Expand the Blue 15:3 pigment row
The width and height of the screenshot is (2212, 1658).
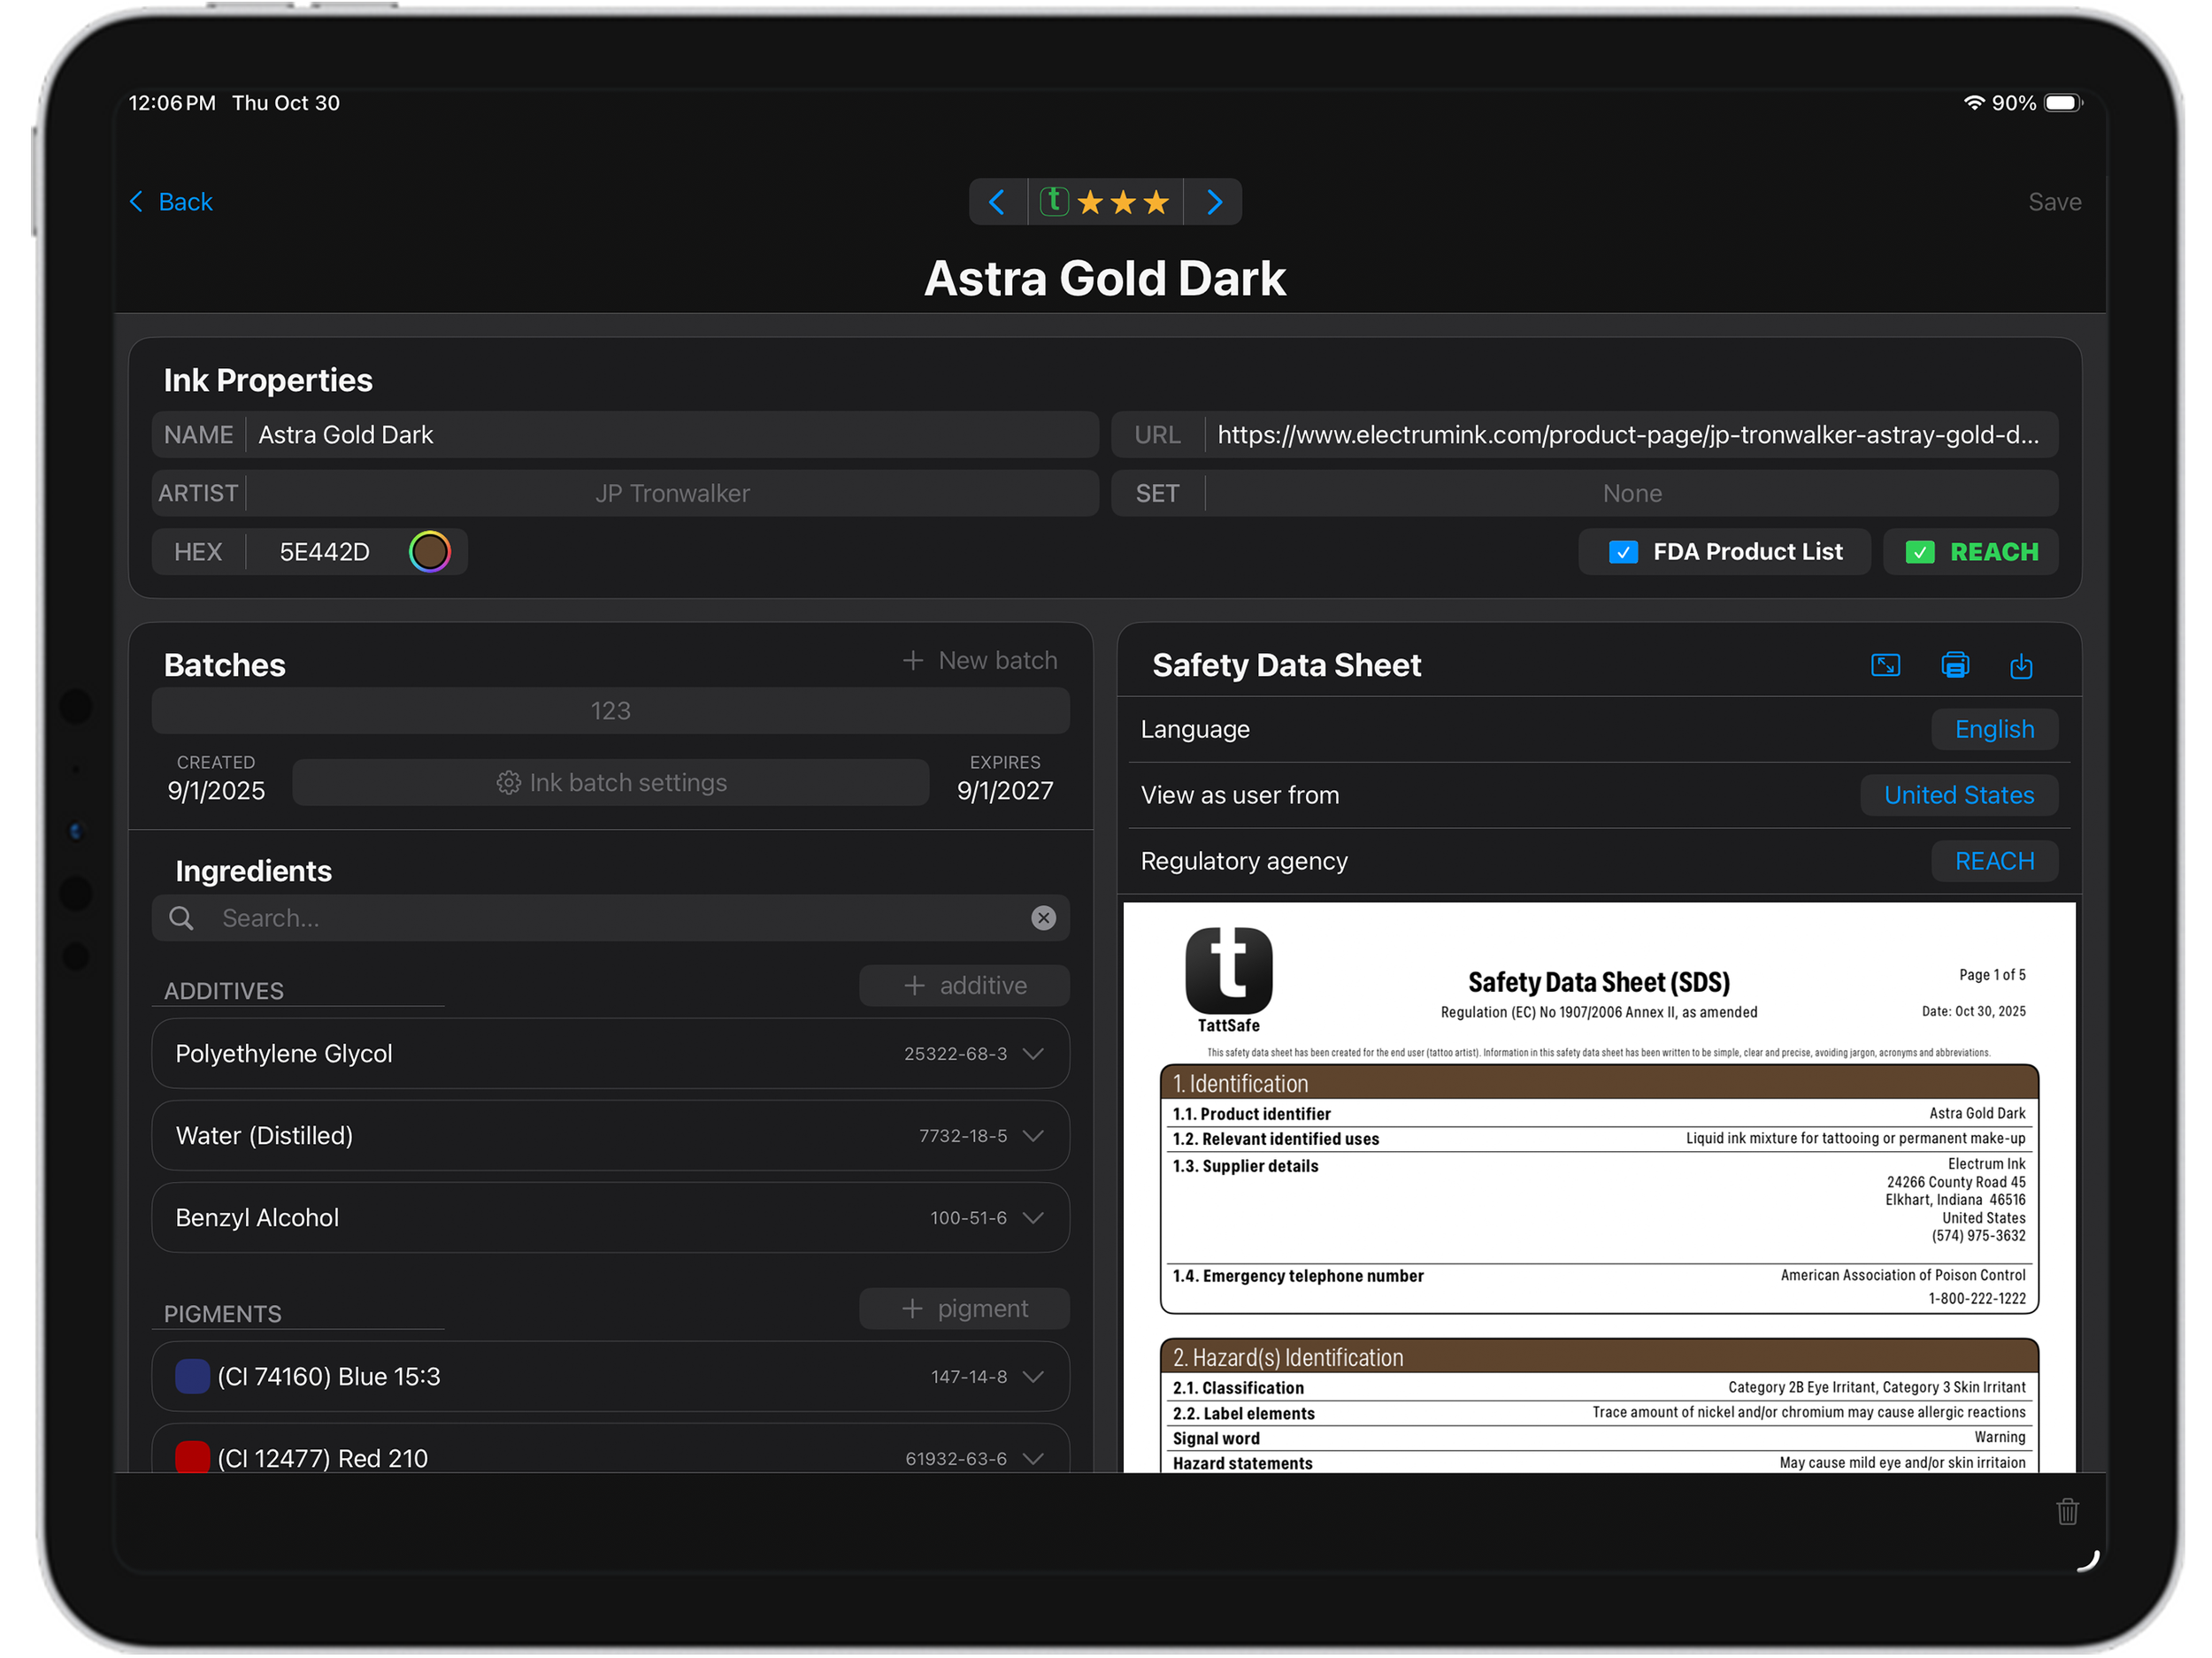1034,1377
